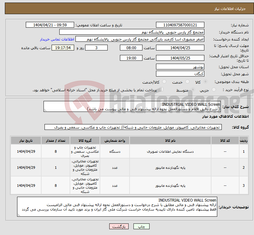Select the کالا/خدمت radio button
This screenshot has width=254, height=235.
click(x=164, y=82)
